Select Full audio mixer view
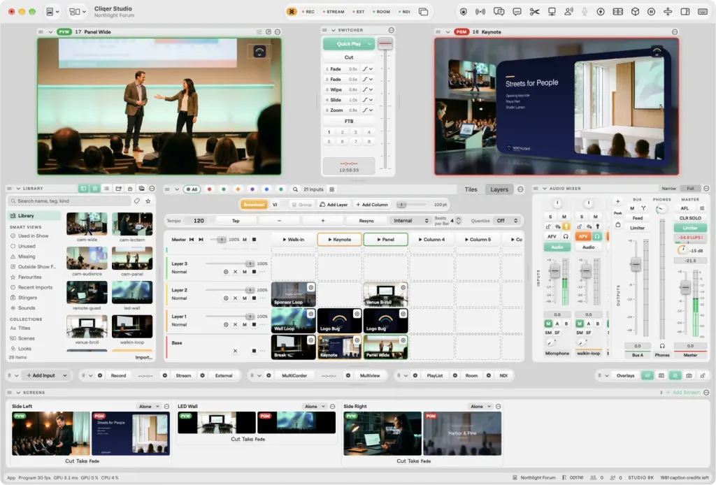The image size is (716, 485). (x=690, y=189)
